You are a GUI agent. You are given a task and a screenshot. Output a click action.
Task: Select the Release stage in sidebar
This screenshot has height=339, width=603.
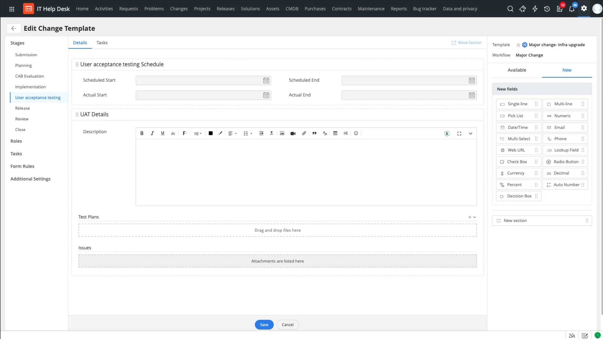[x=23, y=108]
